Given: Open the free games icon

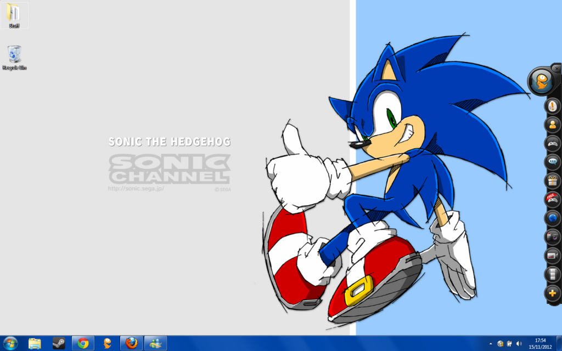Looking at the screenshot, I should pos(552,200).
